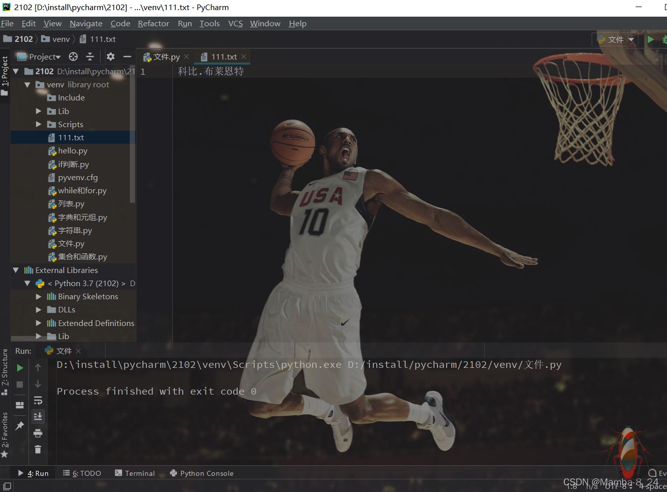Image resolution: width=667 pixels, height=492 pixels.
Task: Open the 6: TODO tool window
Action: (x=82, y=473)
